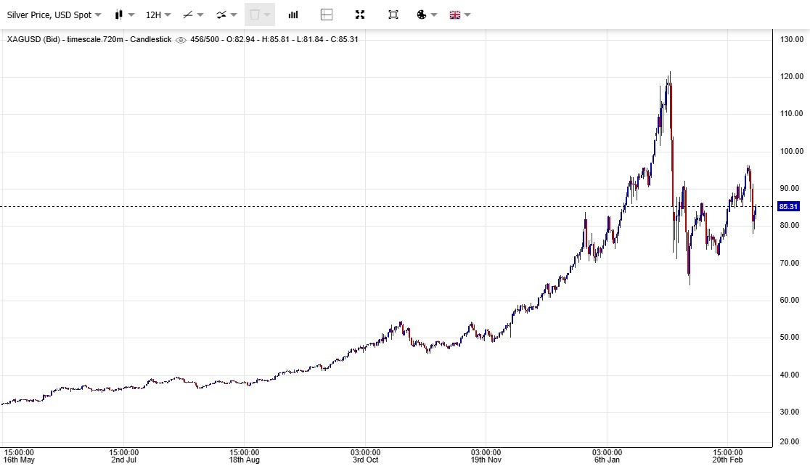Click the 2nd Jul date axis label
Screen dimensions: 810x469
[x=124, y=460]
